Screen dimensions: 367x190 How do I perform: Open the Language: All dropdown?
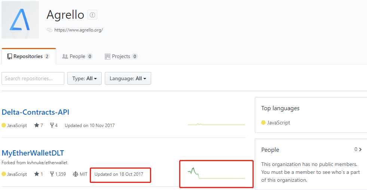pos(128,78)
